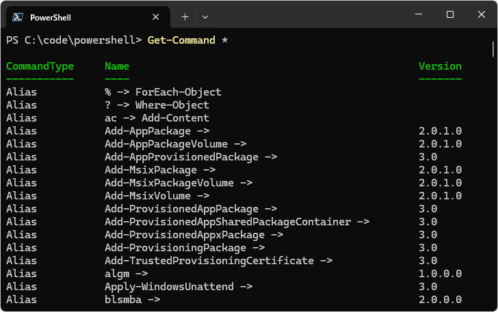The width and height of the screenshot is (498, 312).
Task: Open the new tab profile dropdown
Action: 205,17
